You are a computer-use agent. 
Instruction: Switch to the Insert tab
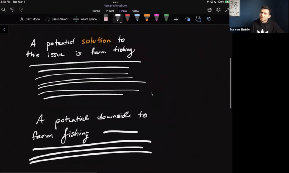pos(110,11)
